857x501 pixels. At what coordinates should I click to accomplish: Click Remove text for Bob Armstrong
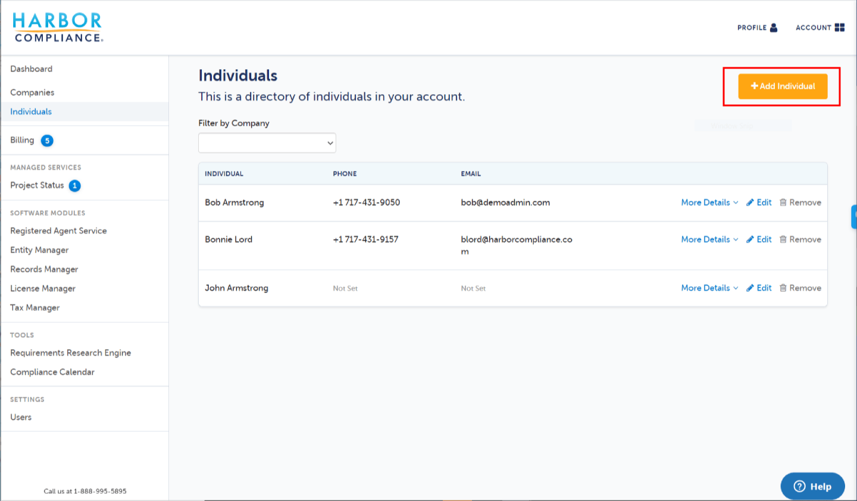pos(805,203)
